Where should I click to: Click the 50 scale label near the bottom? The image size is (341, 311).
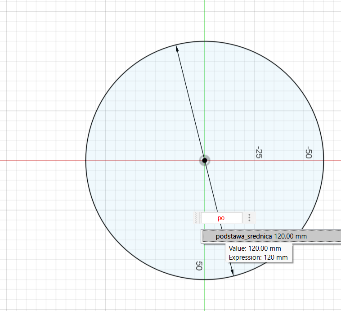pos(198,266)
